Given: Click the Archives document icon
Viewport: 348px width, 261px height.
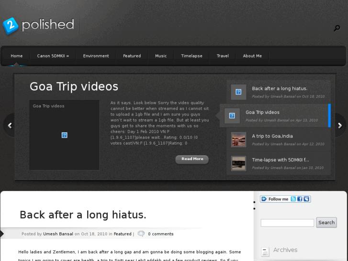Looking at the screenshot, I should click(265, 252).
